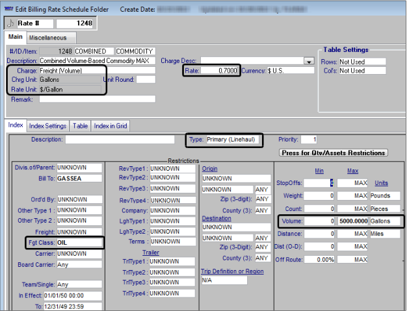Click the Min column link
This screenshot has height=311, width=407.
pyautogui.click(x=319, y=171)
